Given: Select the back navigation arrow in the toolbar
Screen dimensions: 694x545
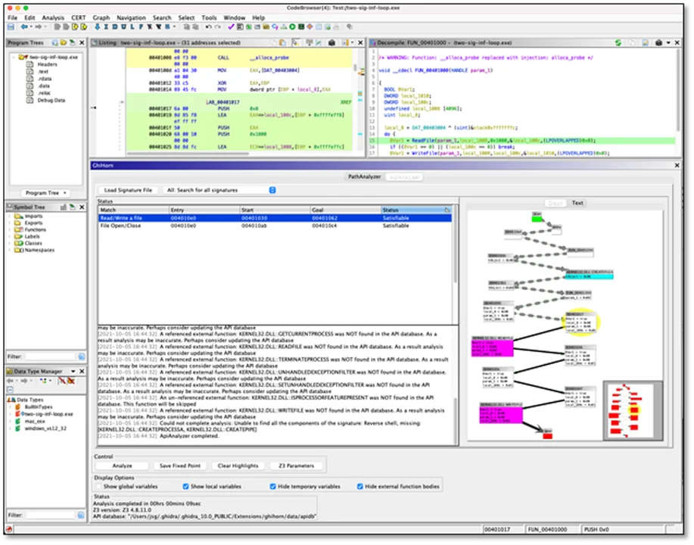Looking at the screenshot, I should pyautogui.click(x=23, y=26).
